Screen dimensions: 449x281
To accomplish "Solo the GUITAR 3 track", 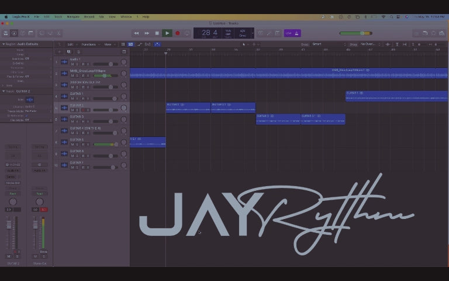I will coord(77,122).
